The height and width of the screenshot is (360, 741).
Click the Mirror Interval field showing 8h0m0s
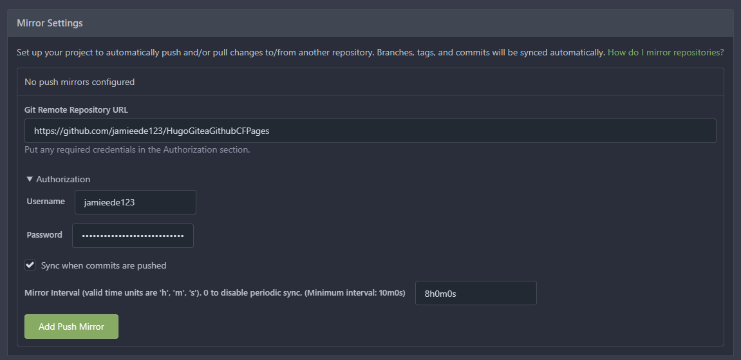[x=475, y=293]
